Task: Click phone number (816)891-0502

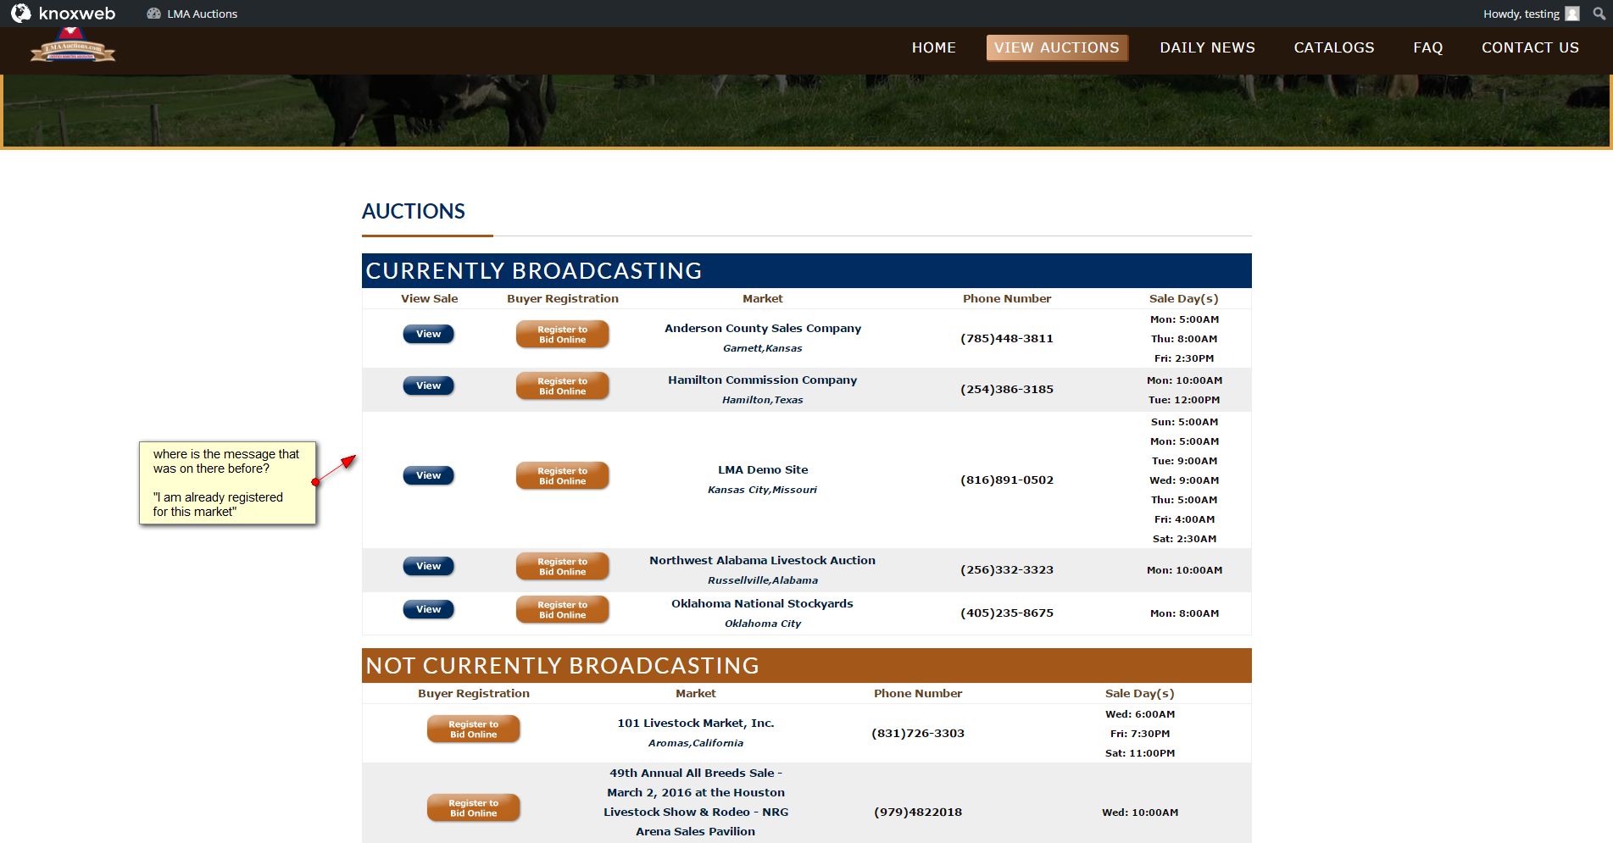Action: [x=1007, y=480]
